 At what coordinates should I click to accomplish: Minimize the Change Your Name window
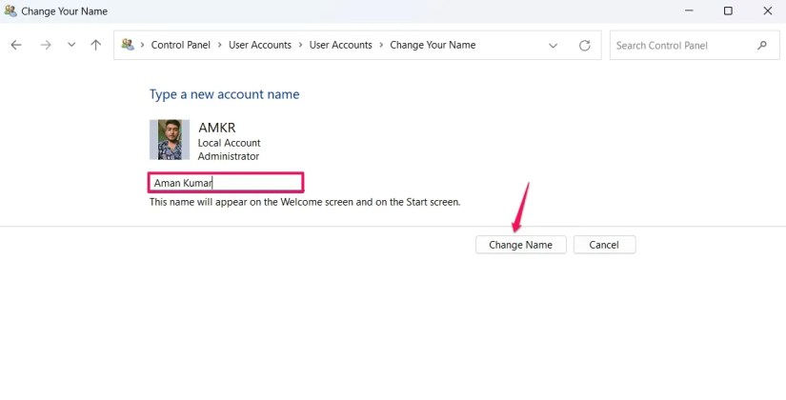tap(689, 11)
